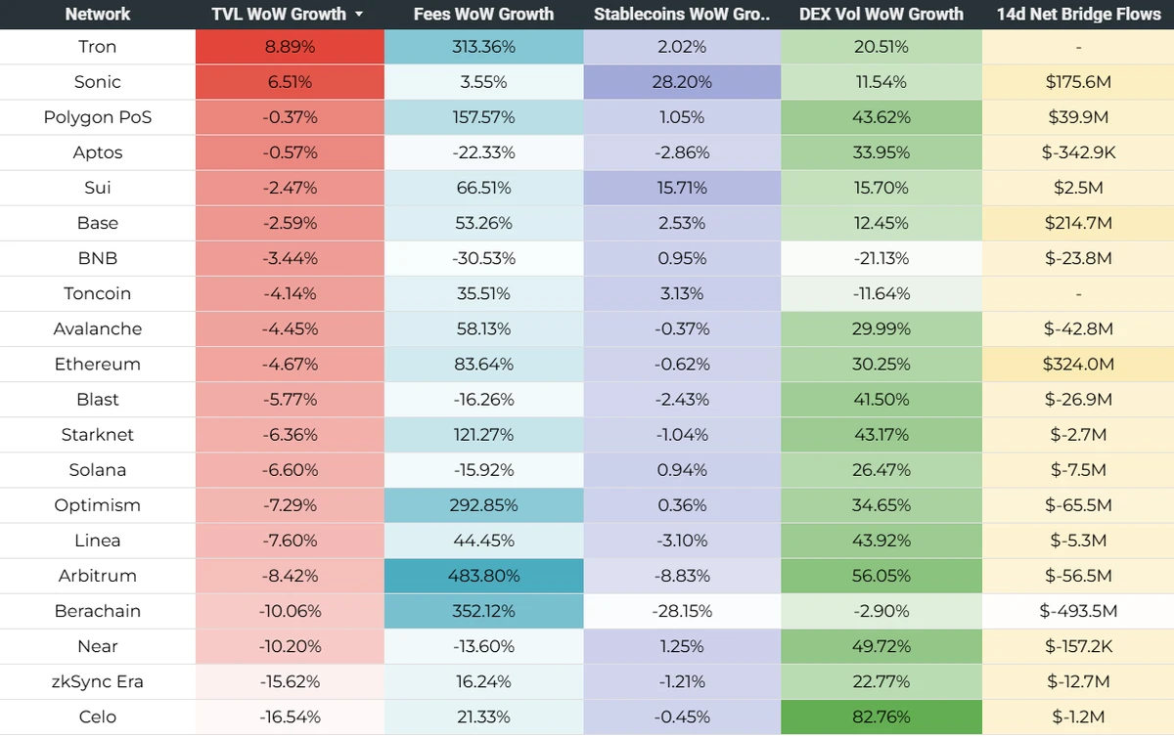This screenshot has width=1174, height=737.
Task: Select the Polygon PoS network name
Action: [98, 117]
